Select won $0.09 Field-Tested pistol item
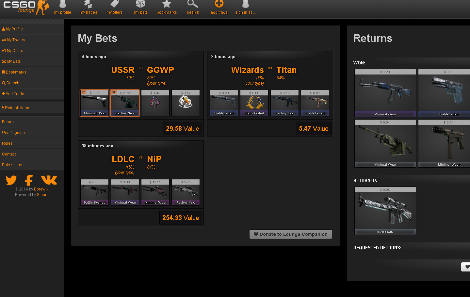This screenshot has height=297, width=470. 444,93
